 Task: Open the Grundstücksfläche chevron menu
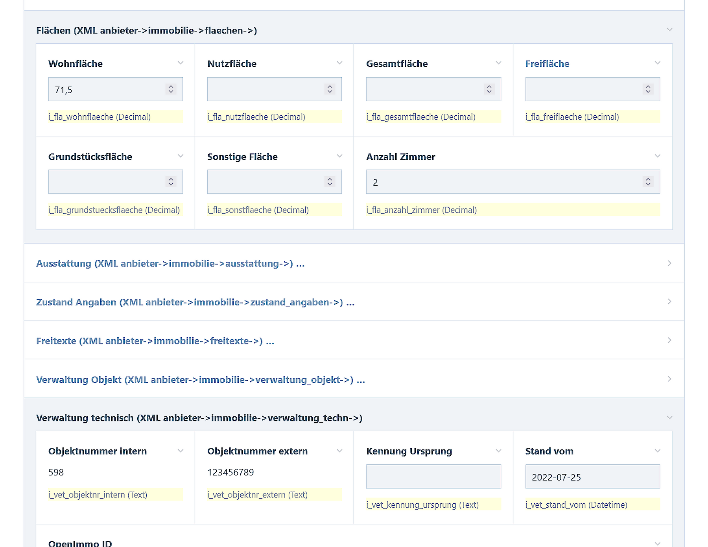181,156
